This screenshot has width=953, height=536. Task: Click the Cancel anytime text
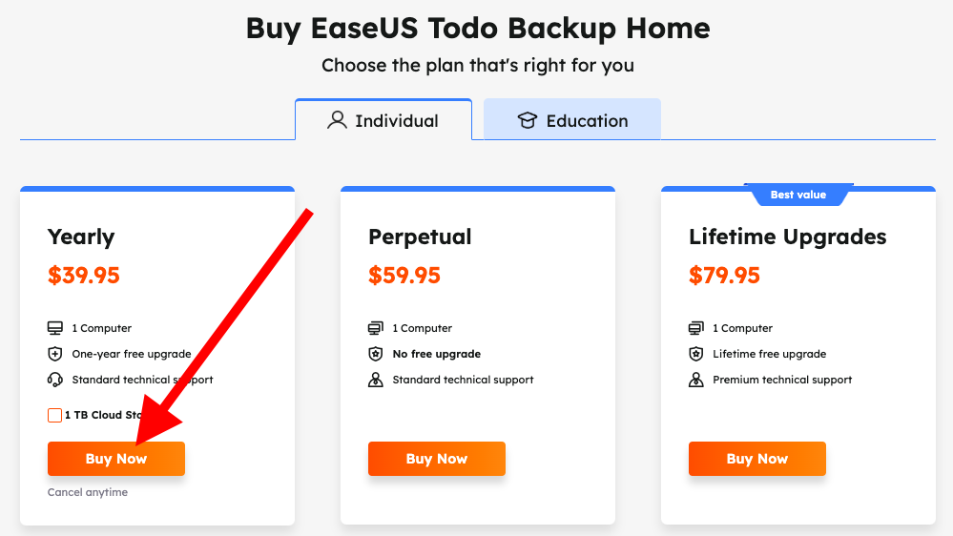click(x=88, y=492)
